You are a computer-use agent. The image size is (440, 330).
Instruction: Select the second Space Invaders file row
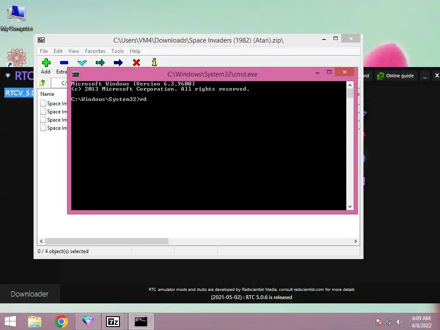tap(54, 111)
